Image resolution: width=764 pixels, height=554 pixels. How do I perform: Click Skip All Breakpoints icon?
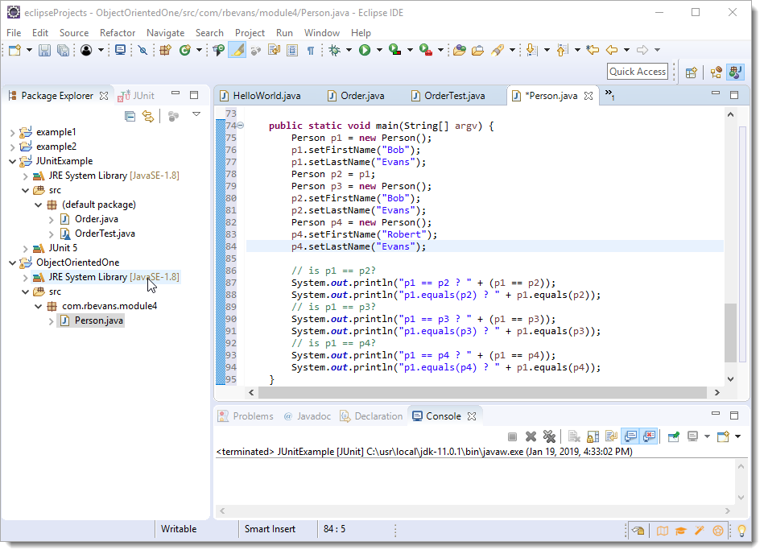coord(142,50)
